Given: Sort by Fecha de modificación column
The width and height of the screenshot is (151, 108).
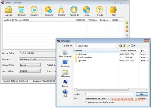Looking at the screenshot, I should coord(128,51).
